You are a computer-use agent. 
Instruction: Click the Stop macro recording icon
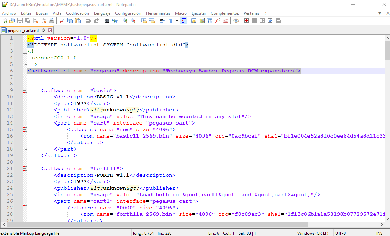coord(254,21)
